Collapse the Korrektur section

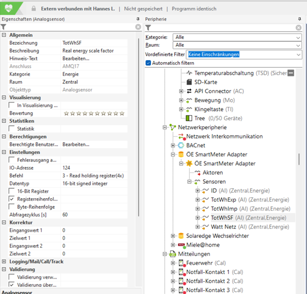[4, 222]
